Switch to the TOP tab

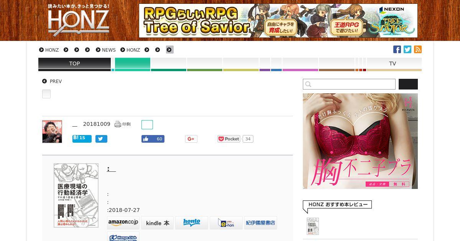coord(74,64)
